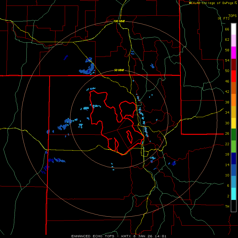Click the navy blue legend band

[234, 158]
